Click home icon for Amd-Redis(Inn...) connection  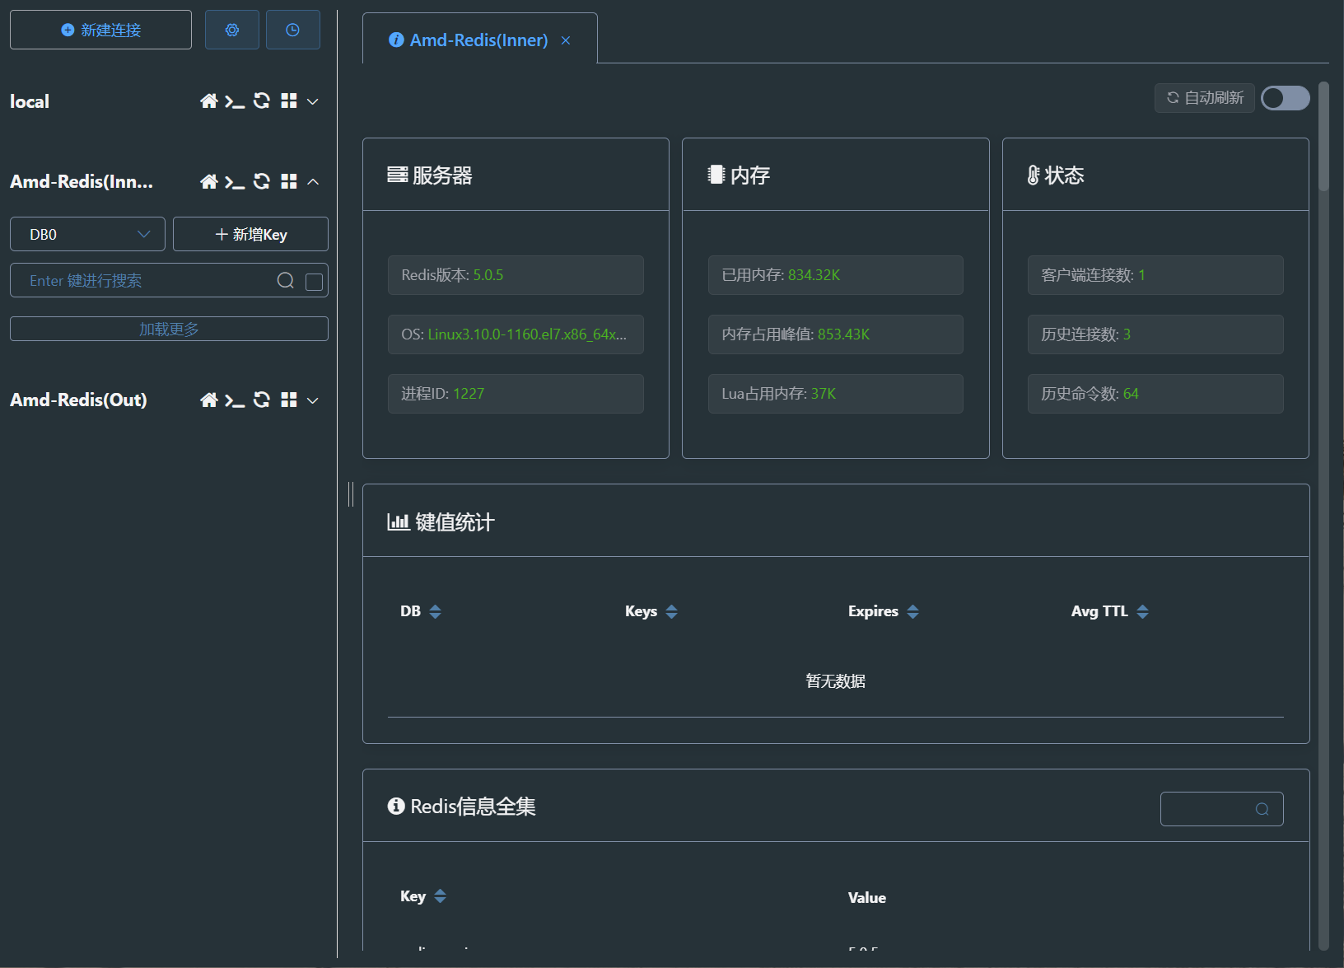click(x=209, y=181)
